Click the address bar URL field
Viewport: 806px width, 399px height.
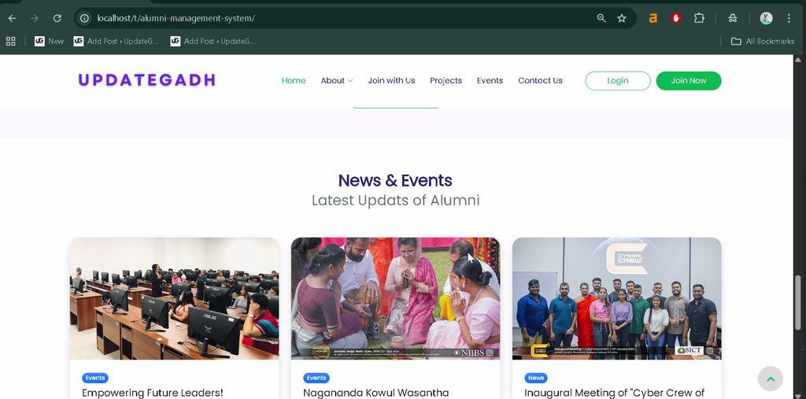tap(339, 18)
